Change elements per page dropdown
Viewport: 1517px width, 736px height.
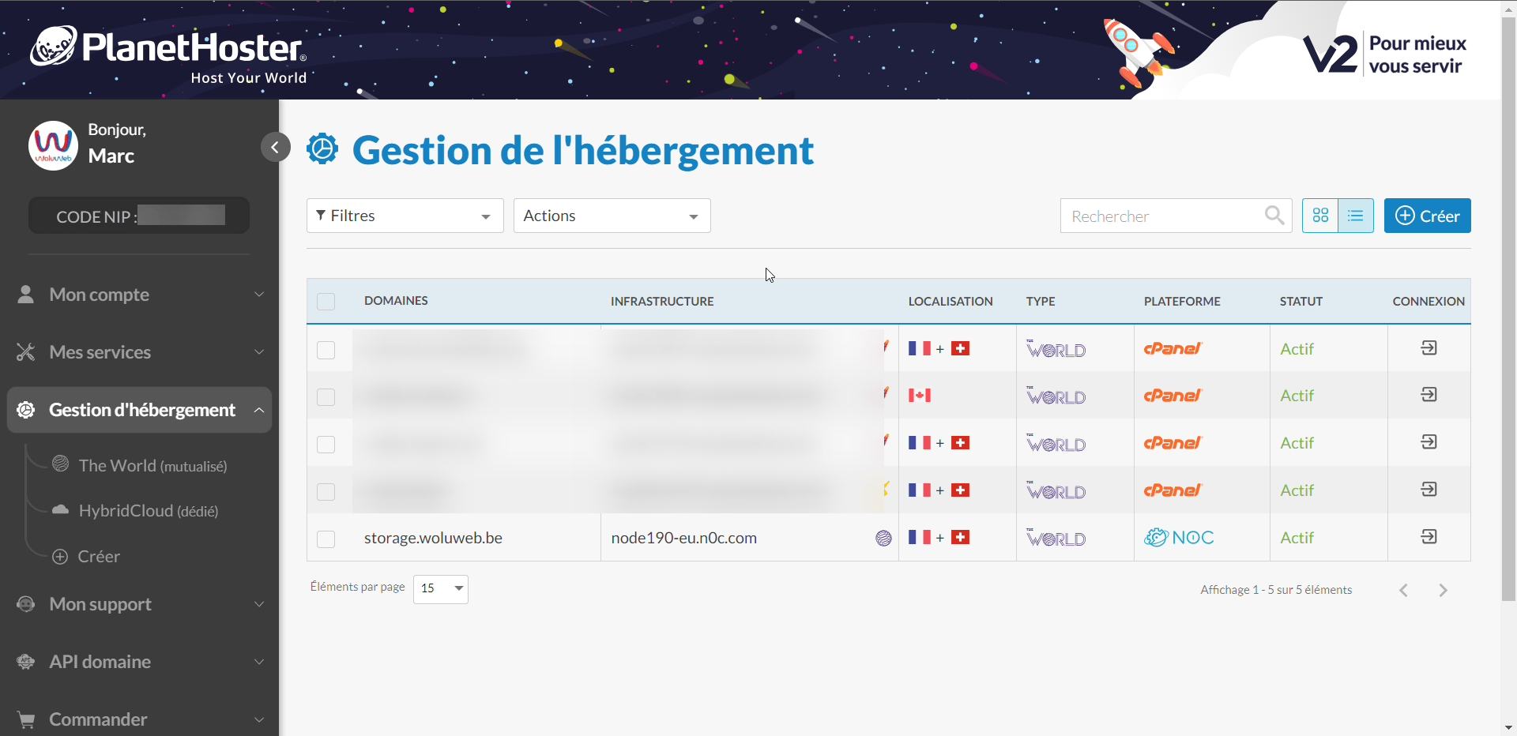[x=440, y=589]
